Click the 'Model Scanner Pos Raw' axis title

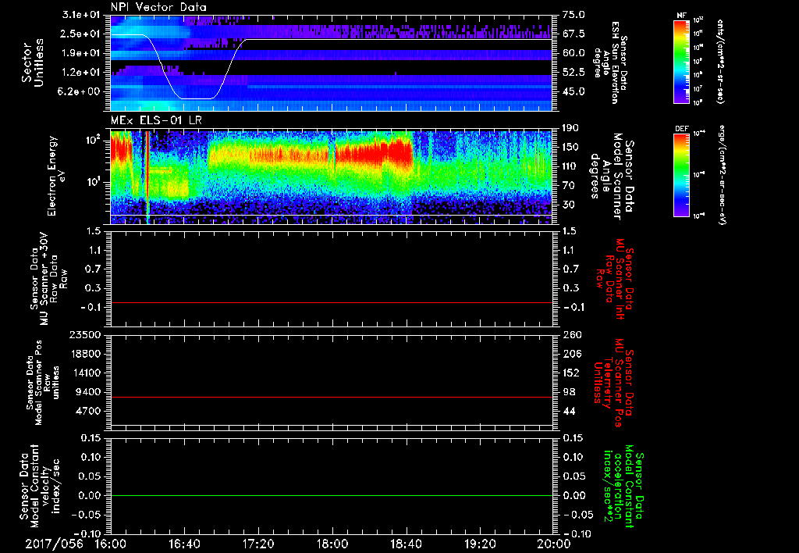44,382
